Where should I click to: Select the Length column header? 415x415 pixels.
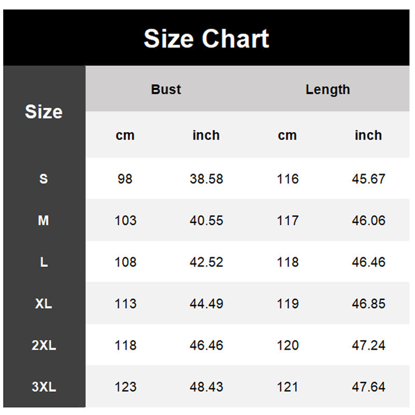[x=328, y=89]
